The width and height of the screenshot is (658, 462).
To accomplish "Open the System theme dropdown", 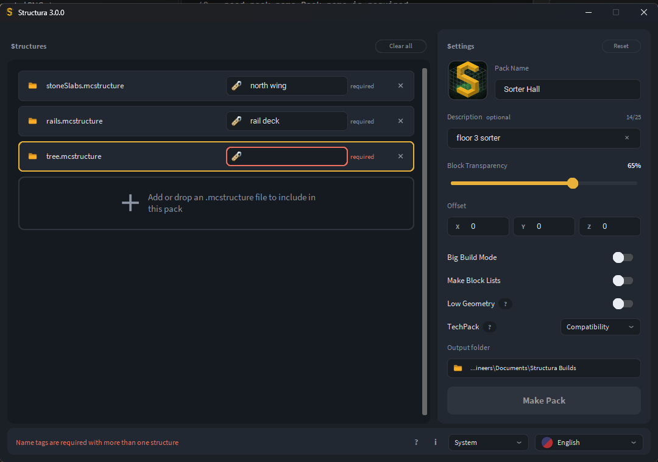I will (x=488, y=443).
